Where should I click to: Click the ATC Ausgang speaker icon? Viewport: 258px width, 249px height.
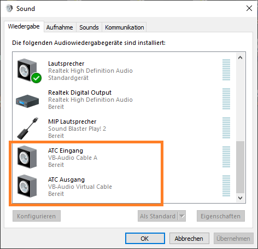click(27, 186)
